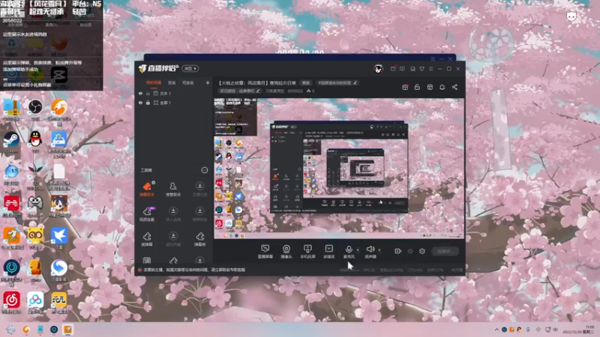Viewport: 600px width, 337px height.
Task: Open the filter funnel icon in title bar
Action: point(421,69)
